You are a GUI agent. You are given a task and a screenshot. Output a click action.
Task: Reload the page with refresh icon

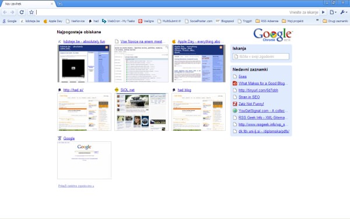[x=22, y=12]
